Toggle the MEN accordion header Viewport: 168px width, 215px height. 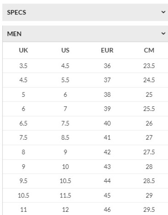pos(85,34)
